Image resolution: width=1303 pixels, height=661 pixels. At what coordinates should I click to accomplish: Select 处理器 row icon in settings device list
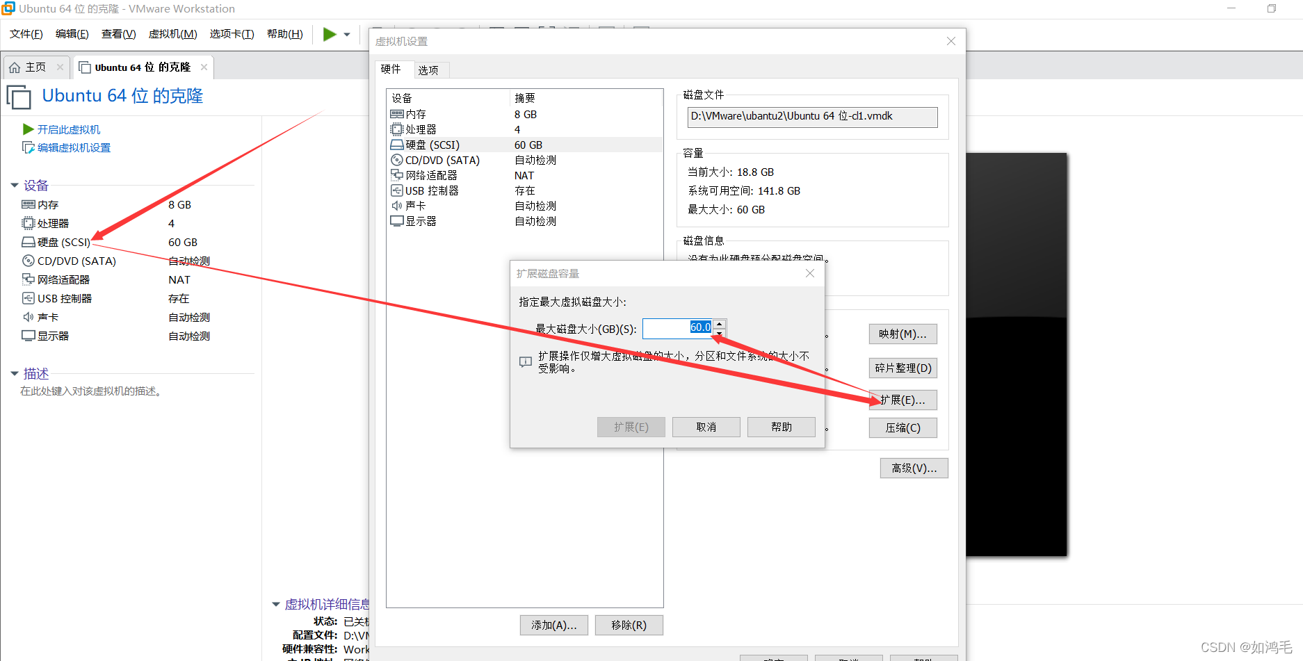[397, 129]
